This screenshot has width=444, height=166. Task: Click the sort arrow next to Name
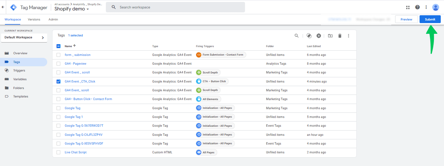click(x=75, y=46)
